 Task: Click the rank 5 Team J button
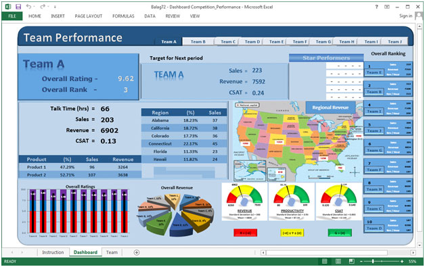pyautogui.click(x=374, y=130)
